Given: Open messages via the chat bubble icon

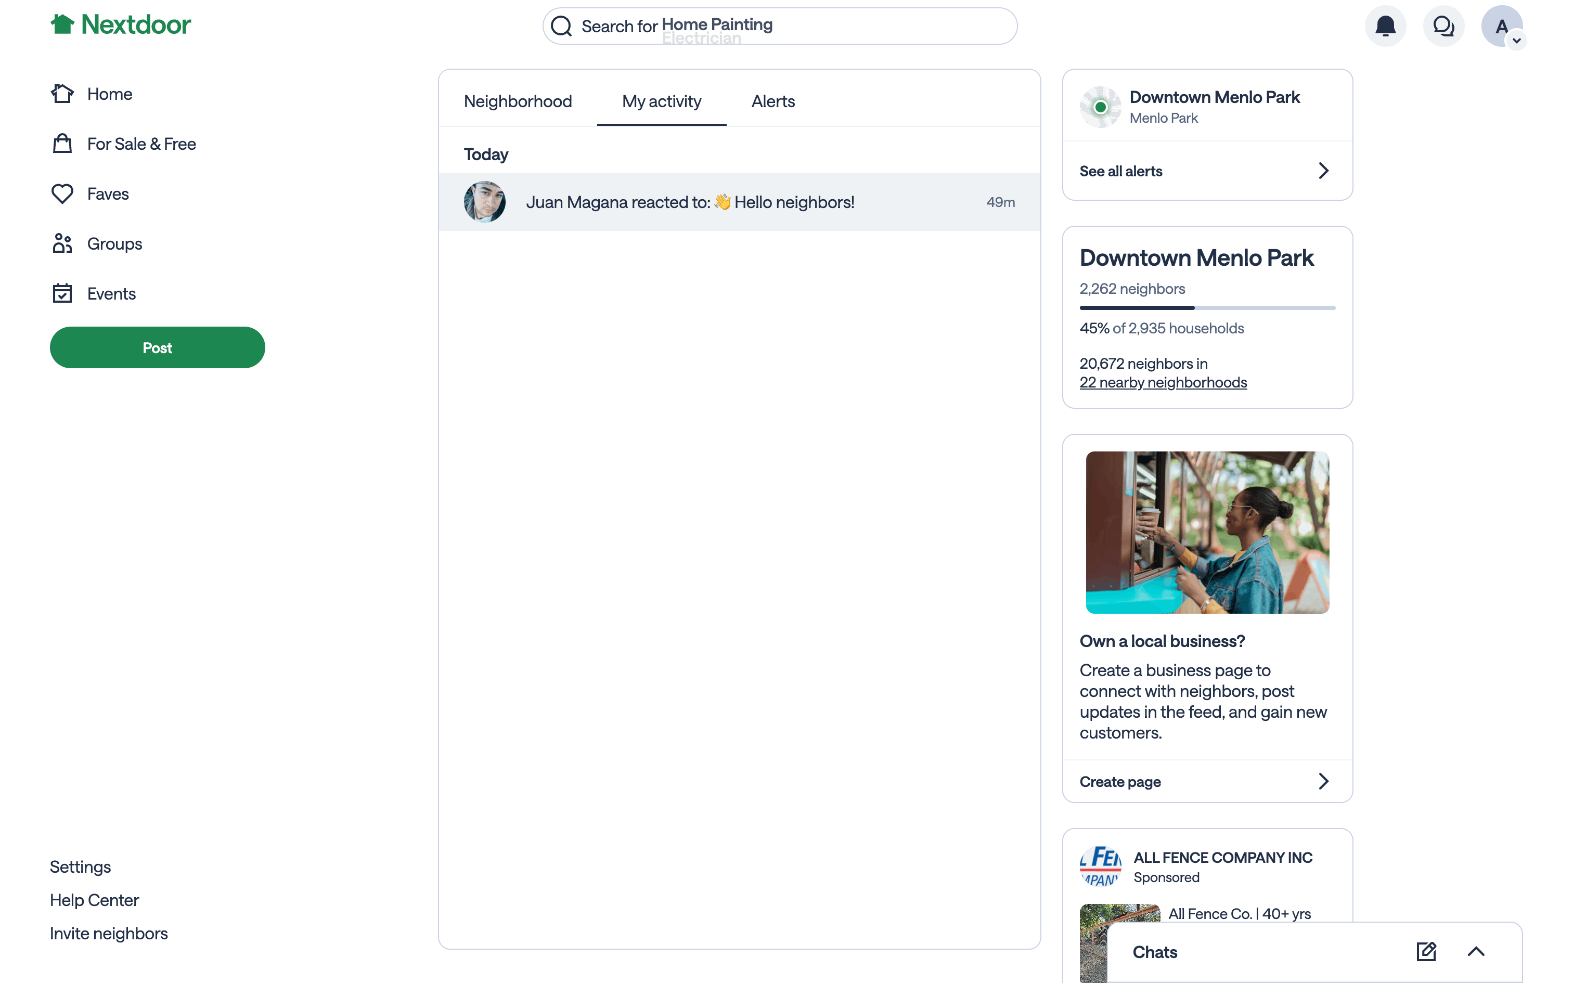Looking at the screenshot, I should 1443,26.
